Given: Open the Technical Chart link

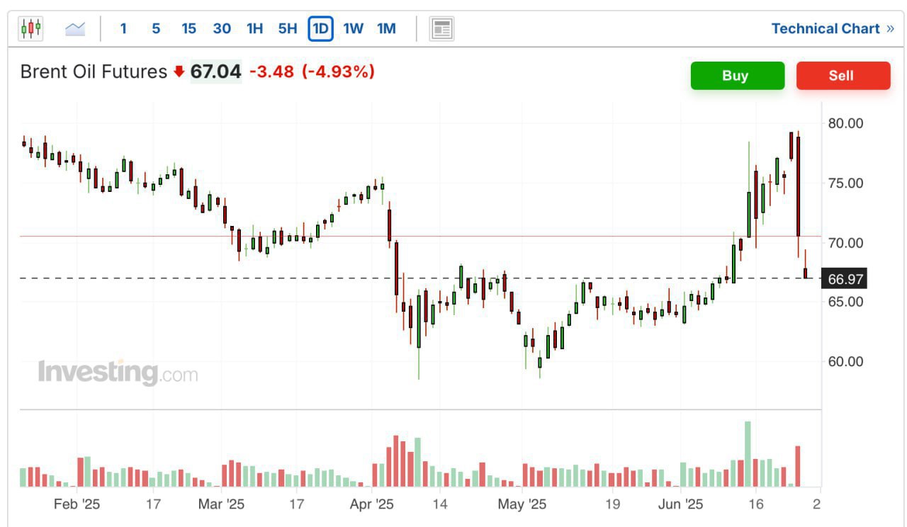Looking at the screenshot, I should click(825, 28).
